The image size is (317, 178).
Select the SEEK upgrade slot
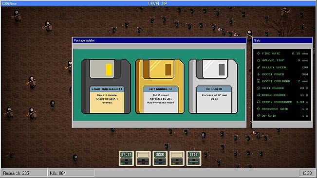[x=160, y=159]
